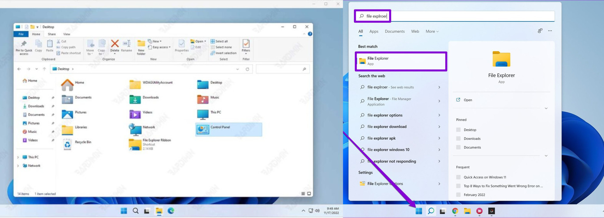Open the More dropdown in search filters
Screen dimensions: 604x218
tap(432, 31)
